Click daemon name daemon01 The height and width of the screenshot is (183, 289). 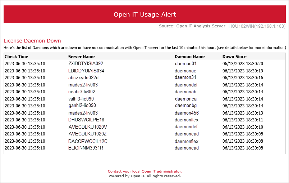(186, 63)
